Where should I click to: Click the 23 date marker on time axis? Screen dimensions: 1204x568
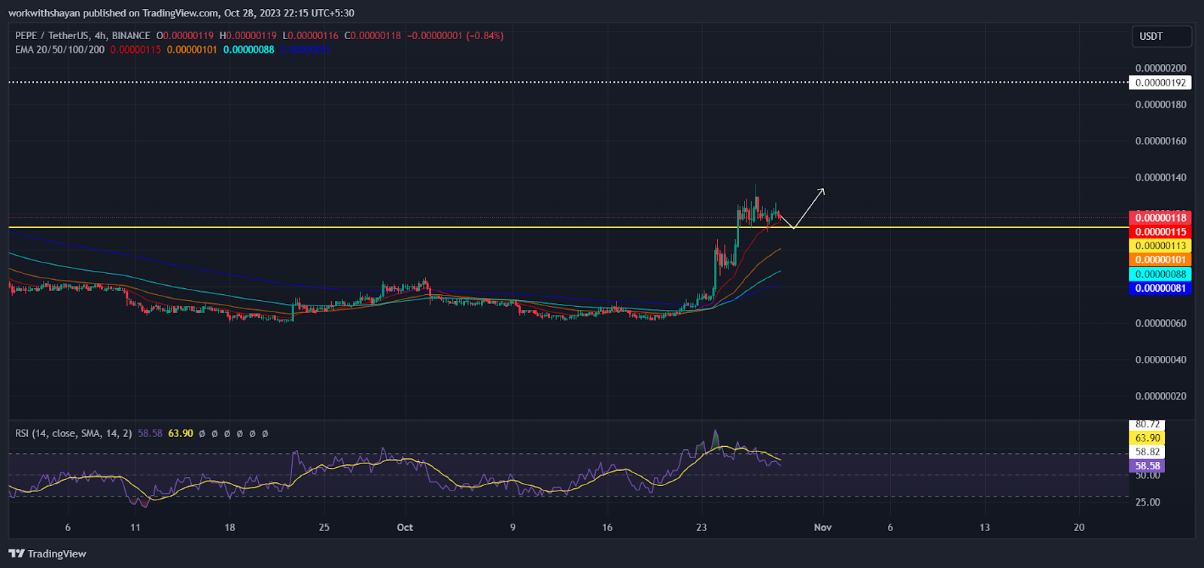[x=701, y=527]
